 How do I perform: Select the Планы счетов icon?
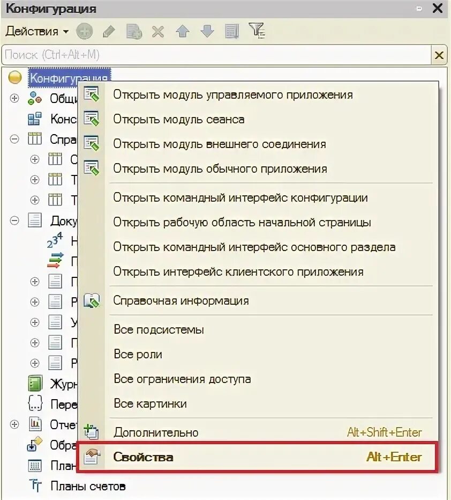[36, 486]
